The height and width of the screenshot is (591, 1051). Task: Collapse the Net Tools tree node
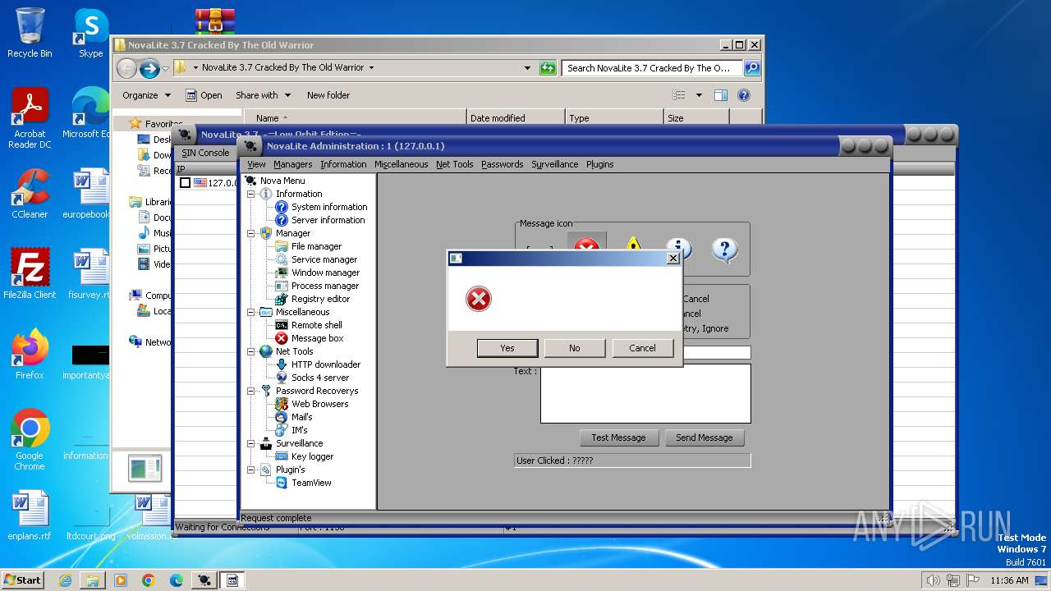tap(251, 351)
